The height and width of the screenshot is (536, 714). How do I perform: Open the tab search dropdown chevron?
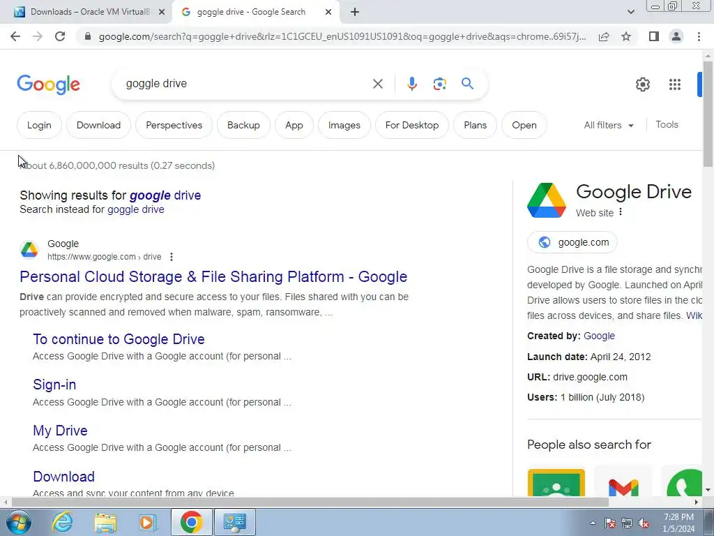(x=630, y=12)
